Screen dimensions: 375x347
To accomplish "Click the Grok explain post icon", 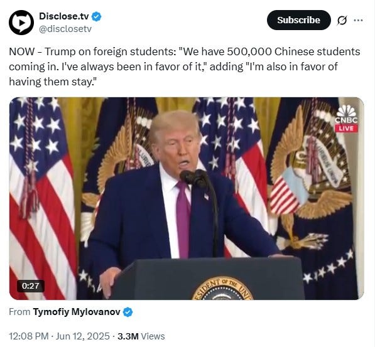I will [342, 21].
